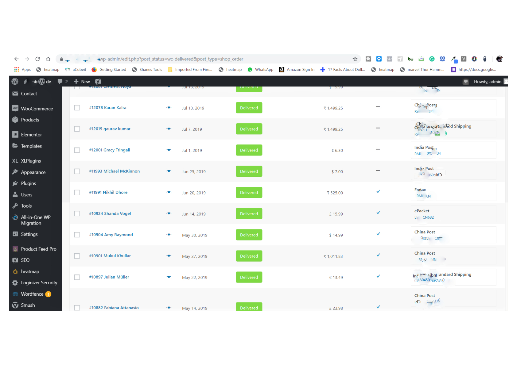Open the Howdy, admin account menu
This screenshot has width=517, height=365.
[488, 81]
